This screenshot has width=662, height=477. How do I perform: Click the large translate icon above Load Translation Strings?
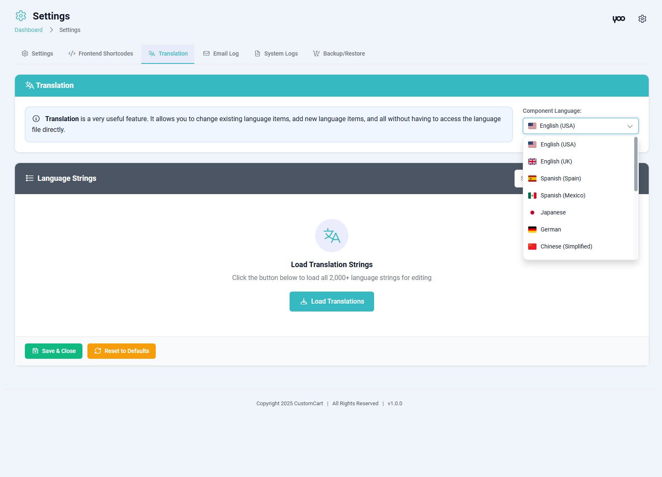click(331, 236)
